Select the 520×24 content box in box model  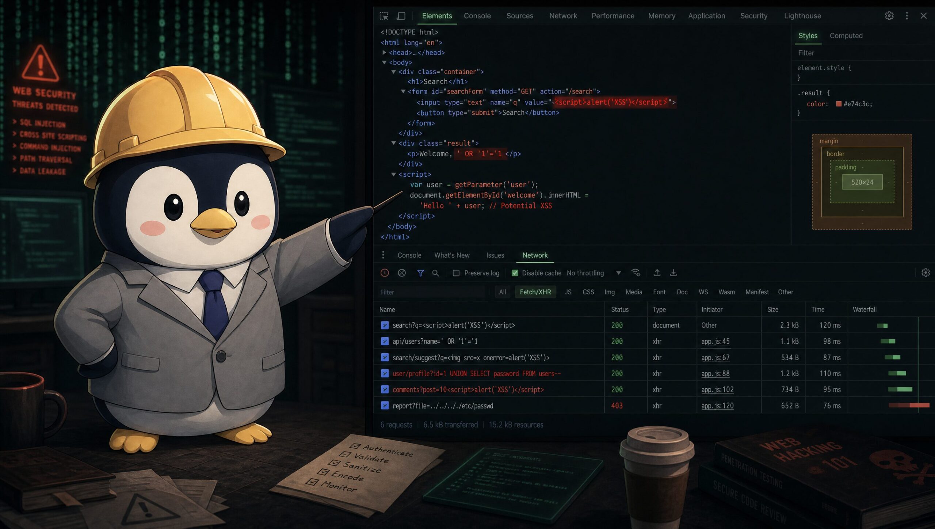pos(862,182)
